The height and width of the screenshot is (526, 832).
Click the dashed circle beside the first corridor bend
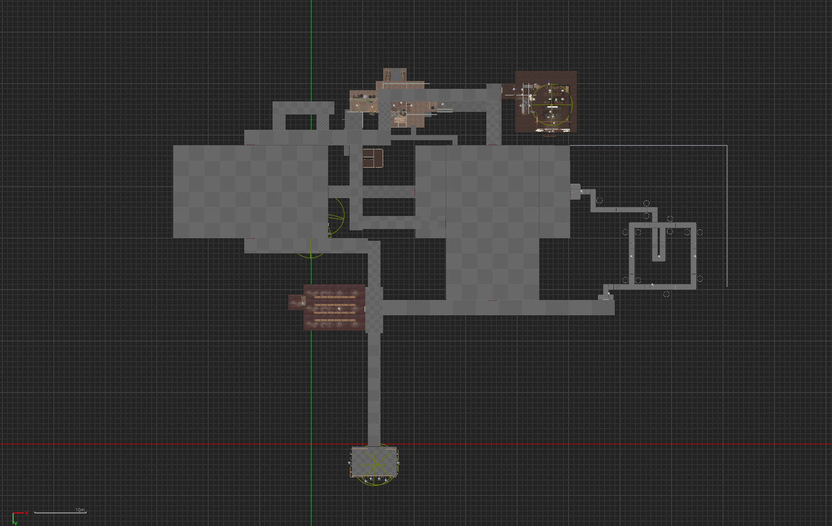(x=600, y=200)
